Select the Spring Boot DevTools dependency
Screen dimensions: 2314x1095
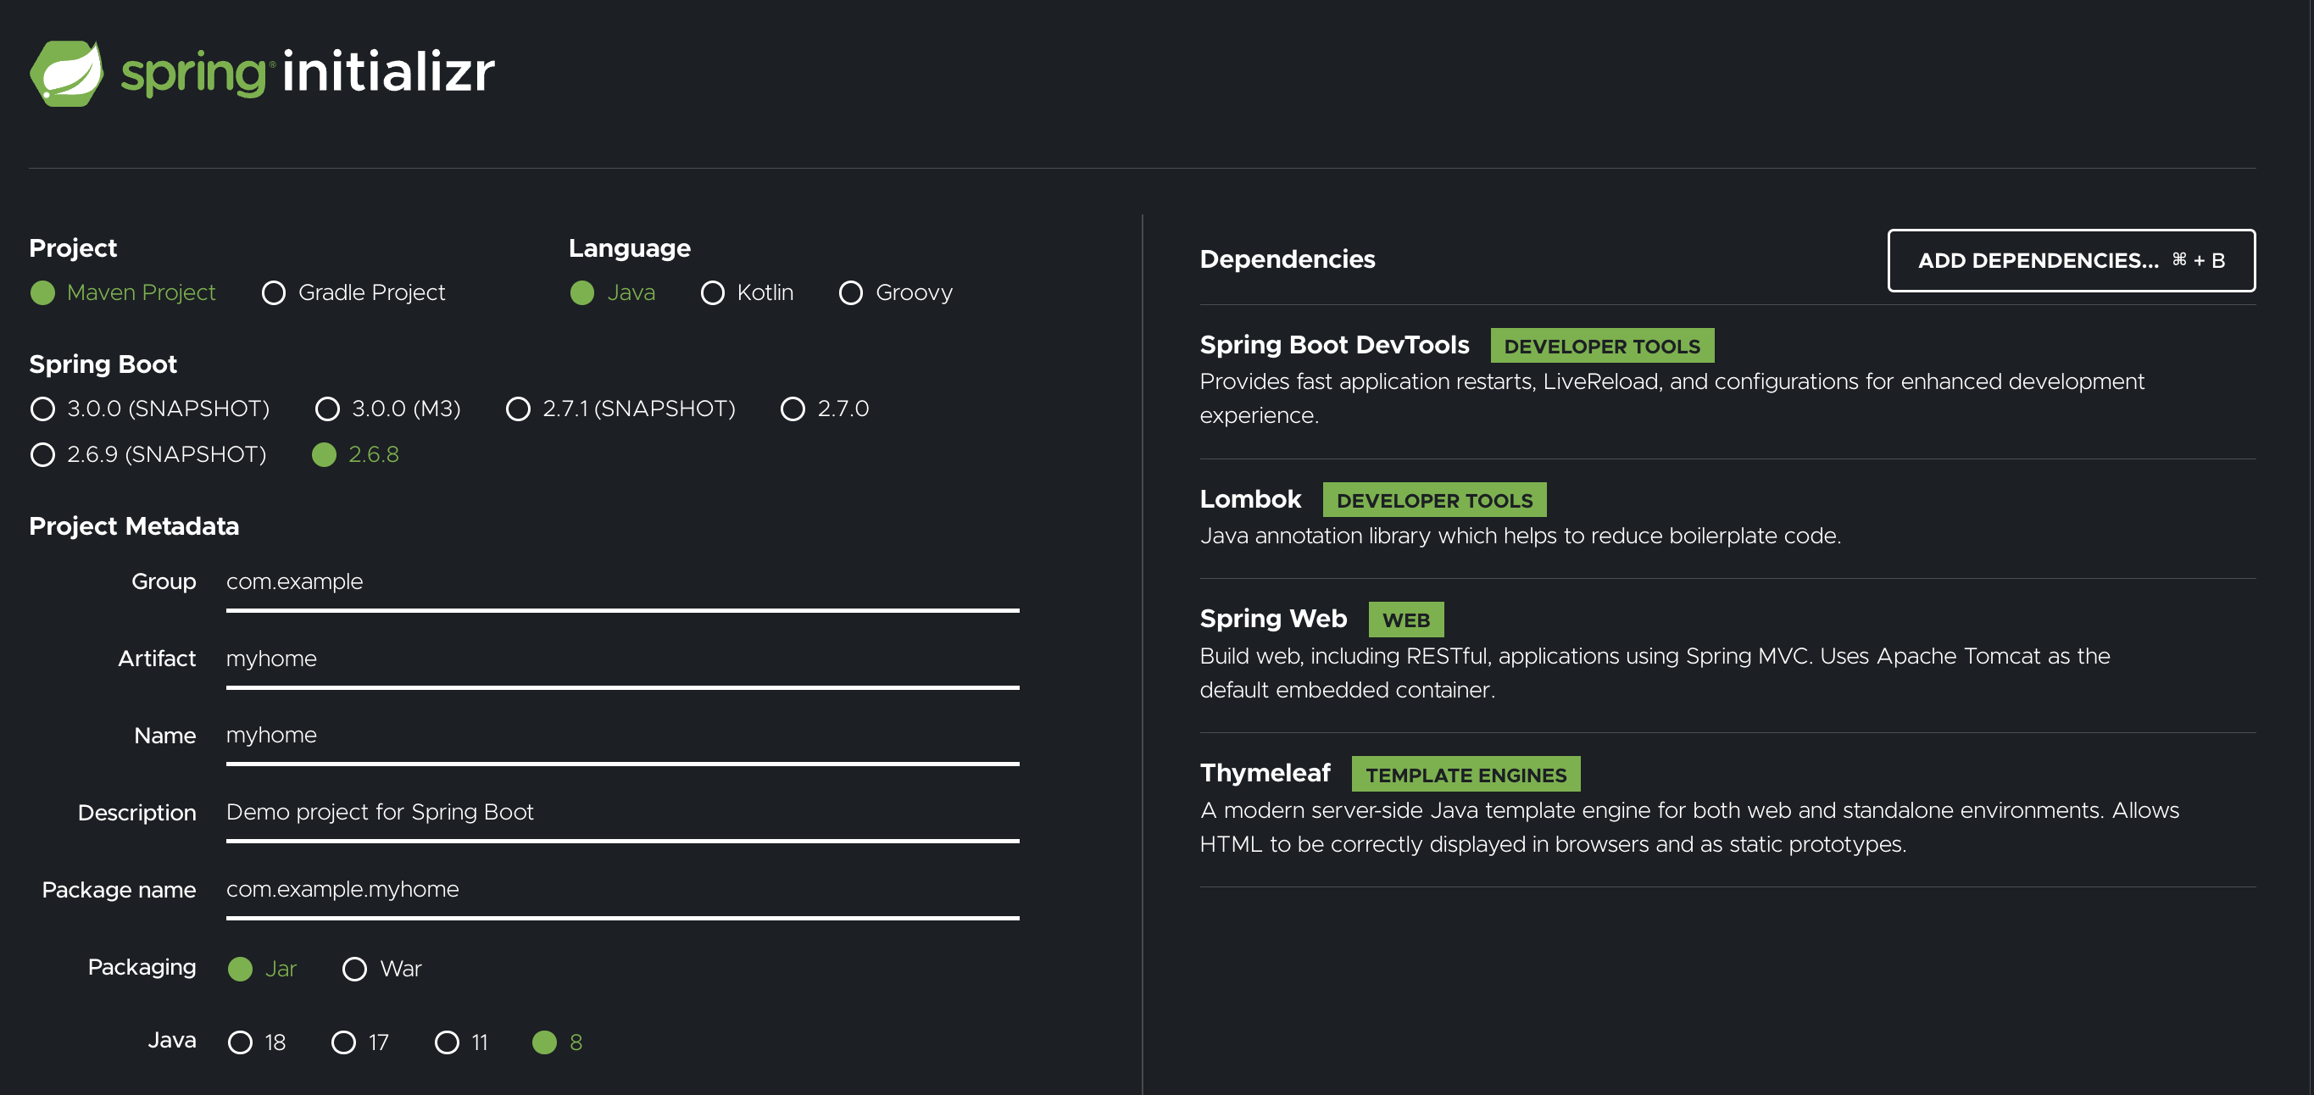pos(1334,345)
